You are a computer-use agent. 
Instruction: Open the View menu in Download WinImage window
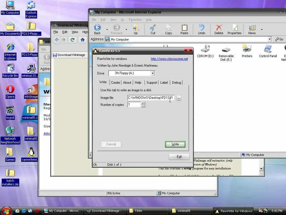75,32
